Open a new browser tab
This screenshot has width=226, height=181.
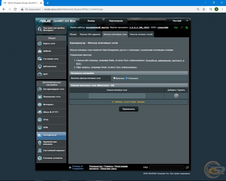pyautogui.click(x=47, y=3)
